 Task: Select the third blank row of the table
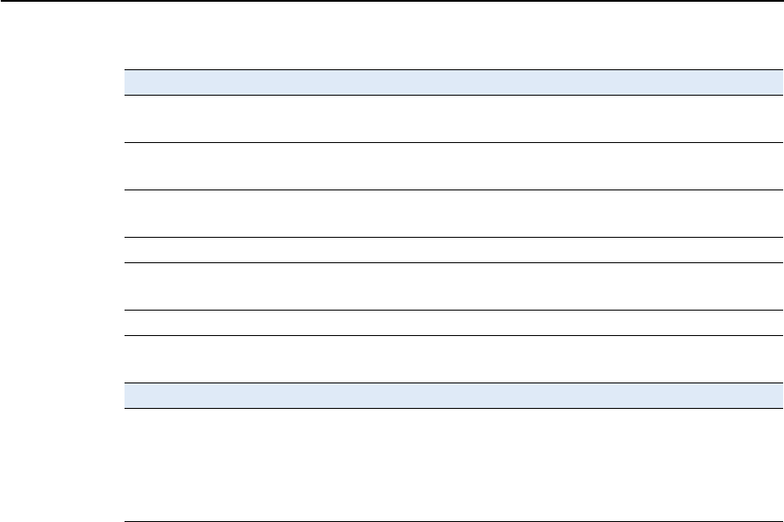[x=453, y=214]
